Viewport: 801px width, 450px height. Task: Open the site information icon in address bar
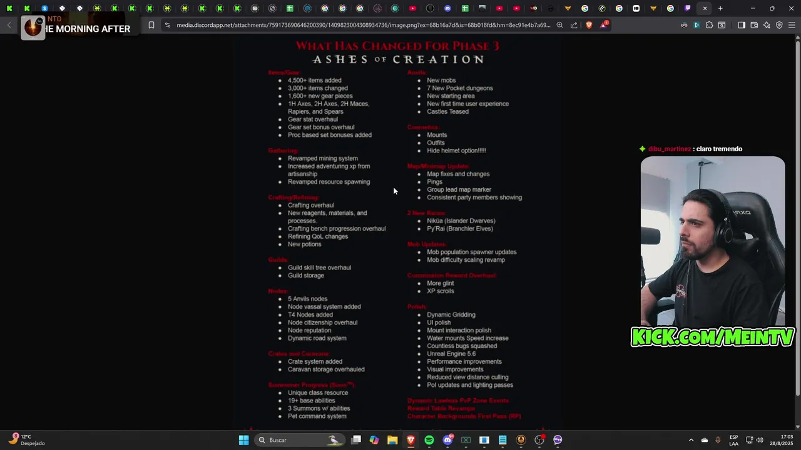[167, 25]
